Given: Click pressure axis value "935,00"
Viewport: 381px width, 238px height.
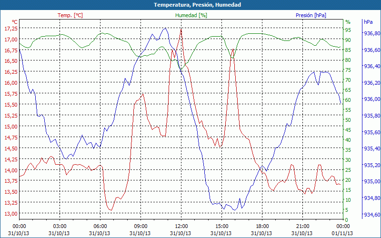Looking at the screenshot, I should 372,181.
